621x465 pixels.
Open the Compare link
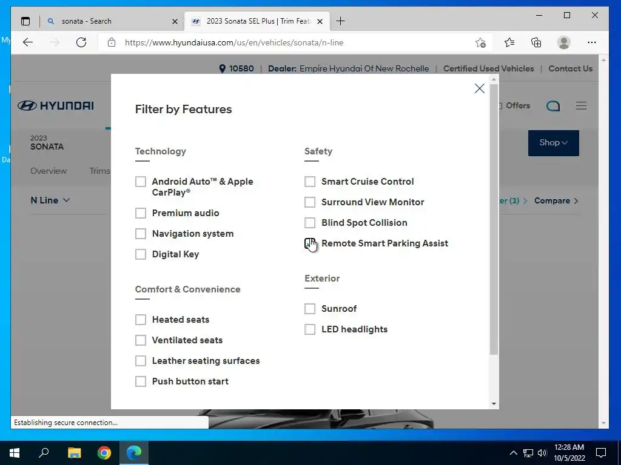556,201
